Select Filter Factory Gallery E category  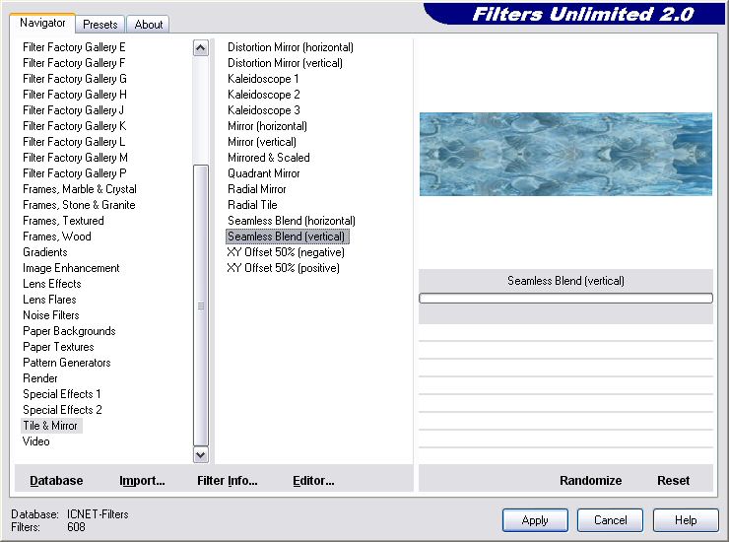click(x=74, y=47)
